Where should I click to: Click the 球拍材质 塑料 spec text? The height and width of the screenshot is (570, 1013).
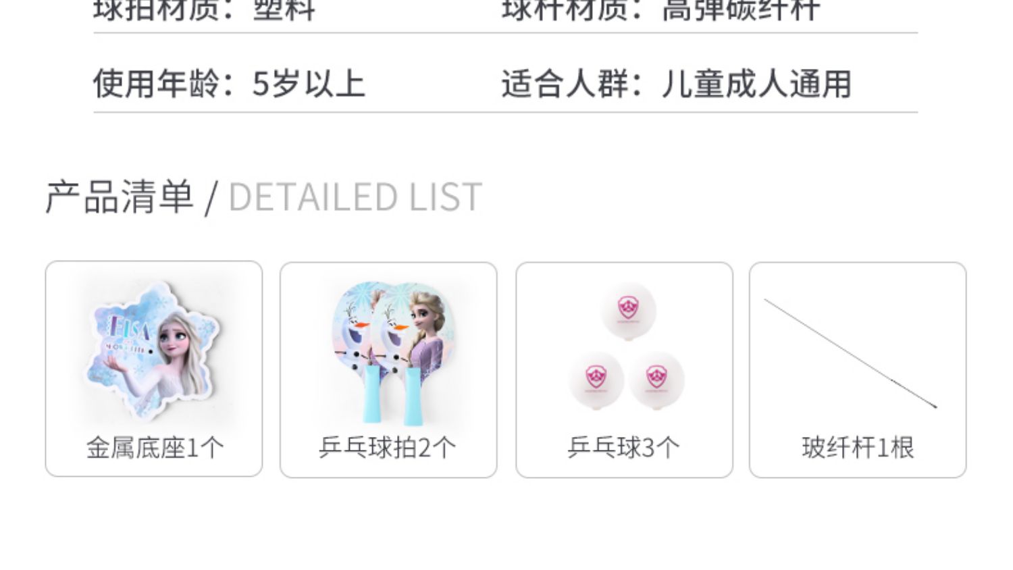tap(204, 10)
